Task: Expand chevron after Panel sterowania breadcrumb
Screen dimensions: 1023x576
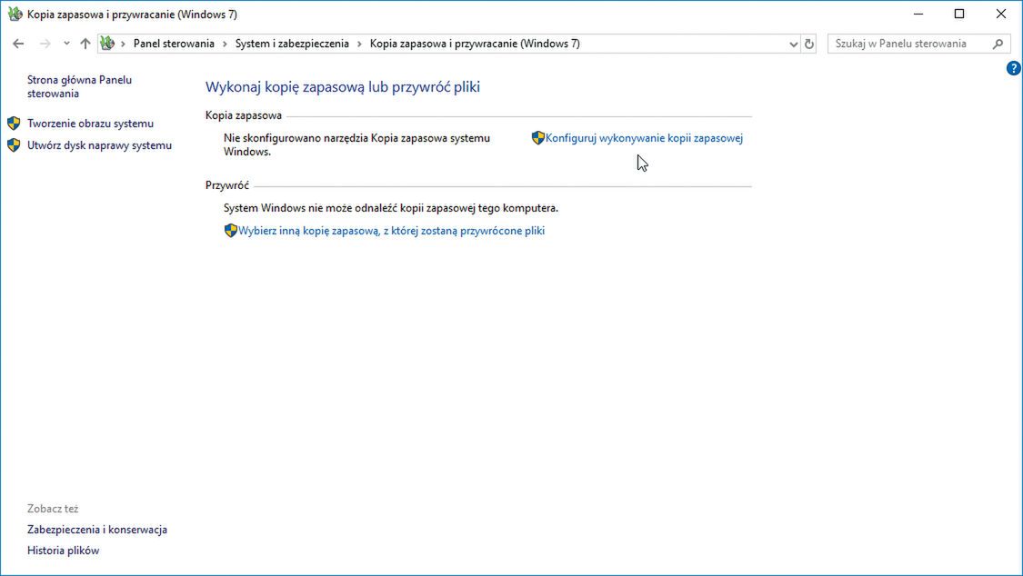Action: (225, 44)
